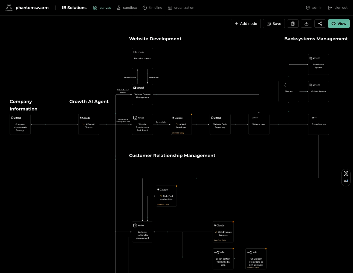
Task: Click the IB Solutions workspace name
Action: click(74, 8)
